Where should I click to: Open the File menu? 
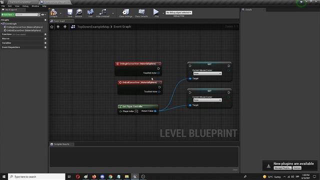(x=3, y=6)
